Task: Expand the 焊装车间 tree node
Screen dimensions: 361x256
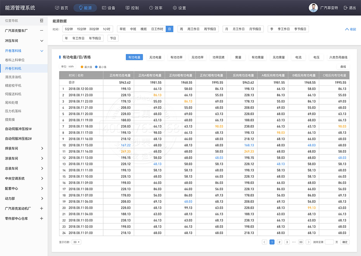Action: click(42, 149)
